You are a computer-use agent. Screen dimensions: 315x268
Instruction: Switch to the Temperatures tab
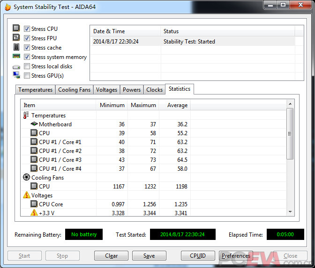point(35,90)
